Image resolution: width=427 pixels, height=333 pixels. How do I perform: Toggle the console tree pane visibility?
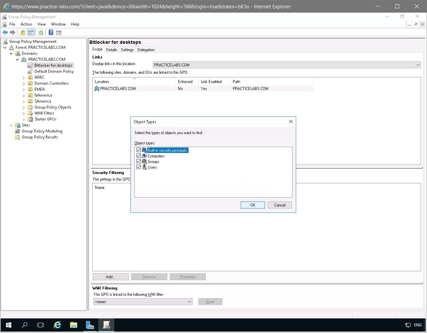[x=31, y=32]
